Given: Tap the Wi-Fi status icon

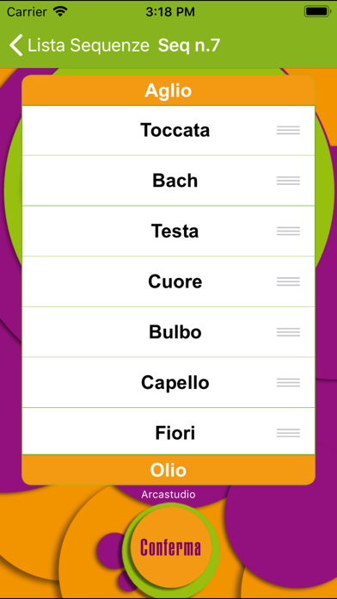Looking at the screenshot, I should tap(60, 11).
